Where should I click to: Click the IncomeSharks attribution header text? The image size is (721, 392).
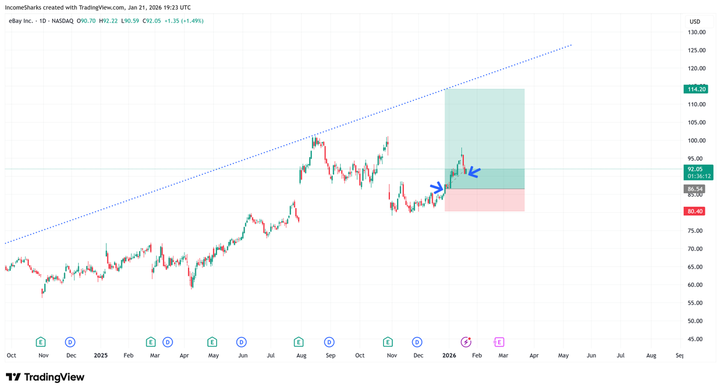tap(99, 8)
